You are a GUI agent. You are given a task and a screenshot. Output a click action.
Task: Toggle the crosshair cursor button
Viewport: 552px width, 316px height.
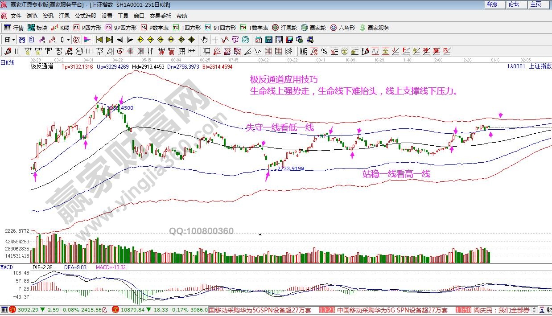[215, 40]
